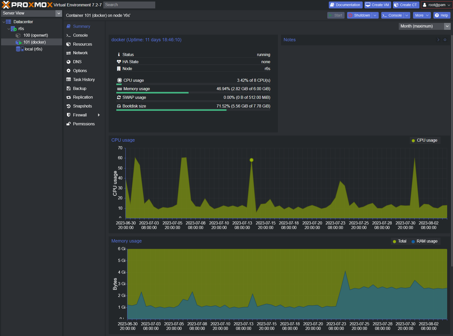Toggle RAM usage series in memory legend

click(x=424, y=241)
